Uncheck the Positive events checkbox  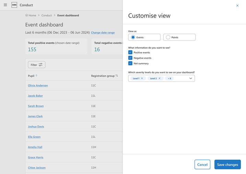pyautogui.click(x=130, y=52)
